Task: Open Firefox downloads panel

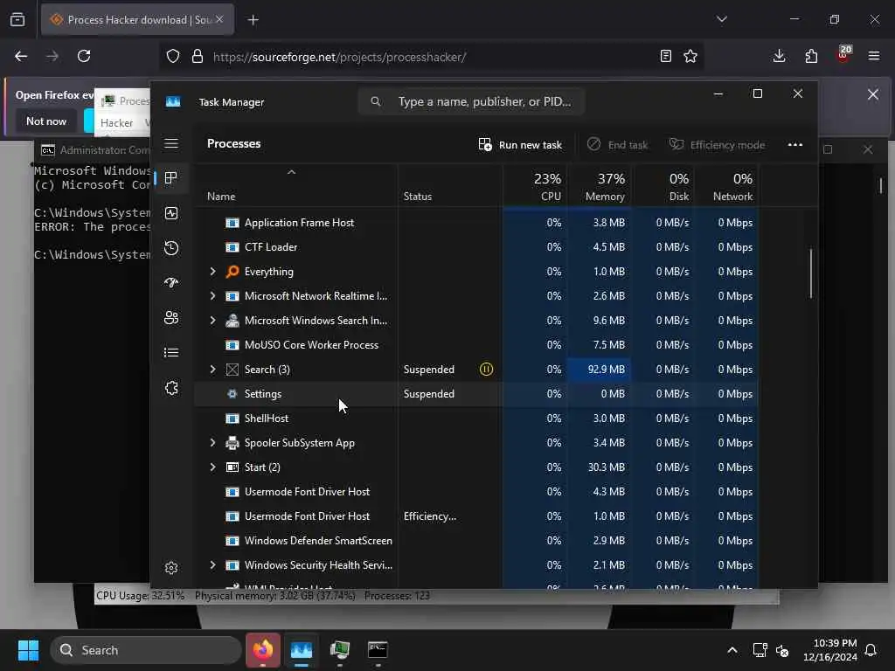Action: click(779, 56)
